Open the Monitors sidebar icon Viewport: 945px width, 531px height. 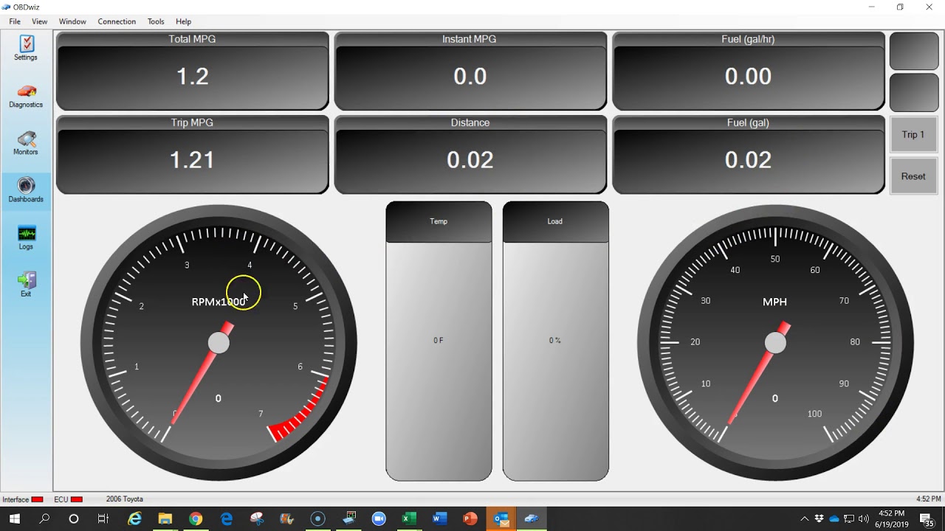pos(26,143)
